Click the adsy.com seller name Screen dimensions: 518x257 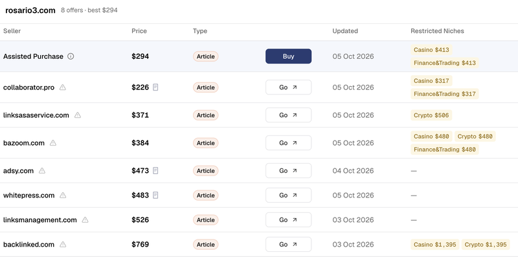coord(19,170)
